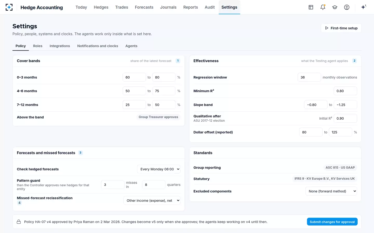This screenshot has height=233, width=374.
Task: Edit the Minimum R² value field
Action: 345,91
